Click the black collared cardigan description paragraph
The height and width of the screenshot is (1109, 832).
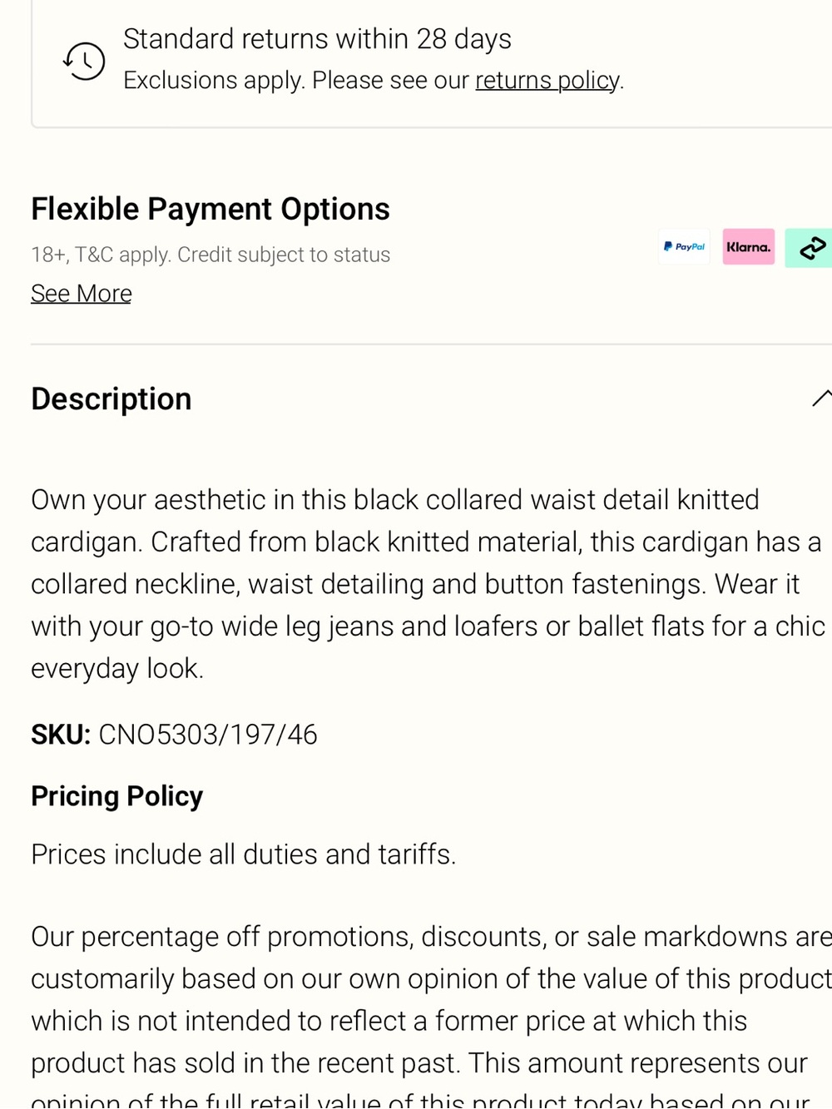pos(428,584)
